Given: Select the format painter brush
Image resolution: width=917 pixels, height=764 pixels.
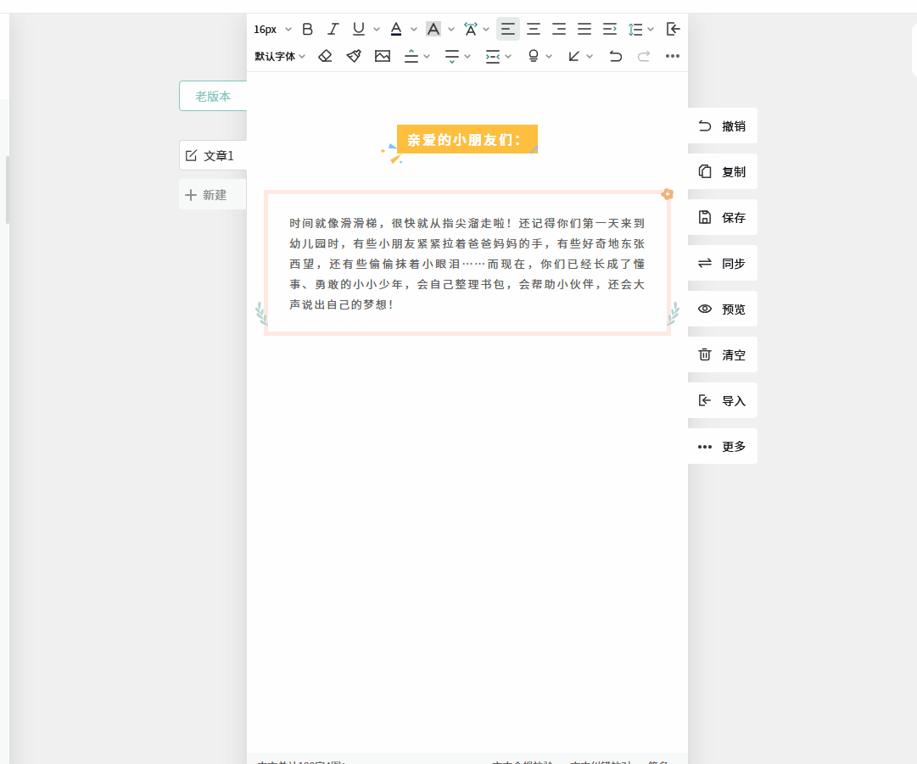Looking at the screenshot, I should [354, 56].
